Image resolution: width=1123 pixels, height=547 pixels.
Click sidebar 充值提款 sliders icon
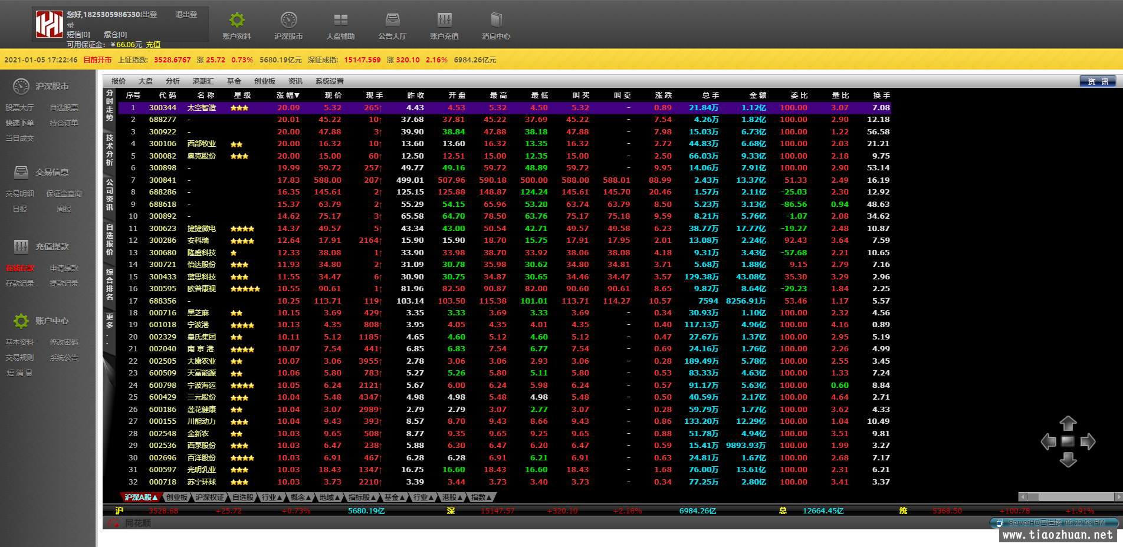click(x=21, y=246)
